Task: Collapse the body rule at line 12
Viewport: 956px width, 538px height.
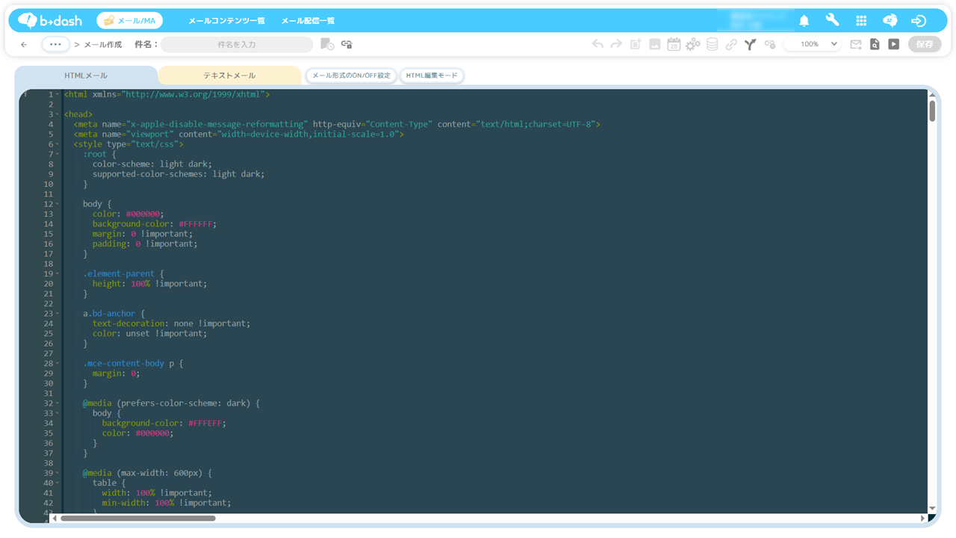Action: click(x=58, y=204)
